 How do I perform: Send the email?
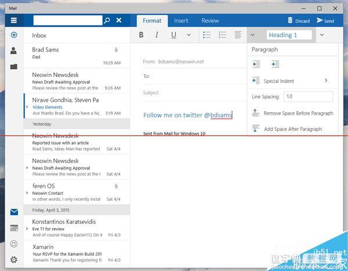coord(325,20)
